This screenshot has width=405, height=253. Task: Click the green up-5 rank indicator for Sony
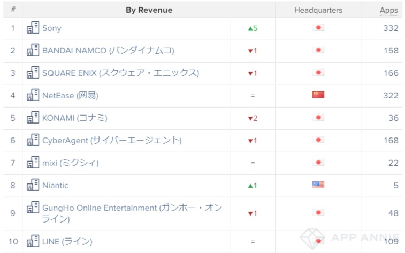(253, 28)
